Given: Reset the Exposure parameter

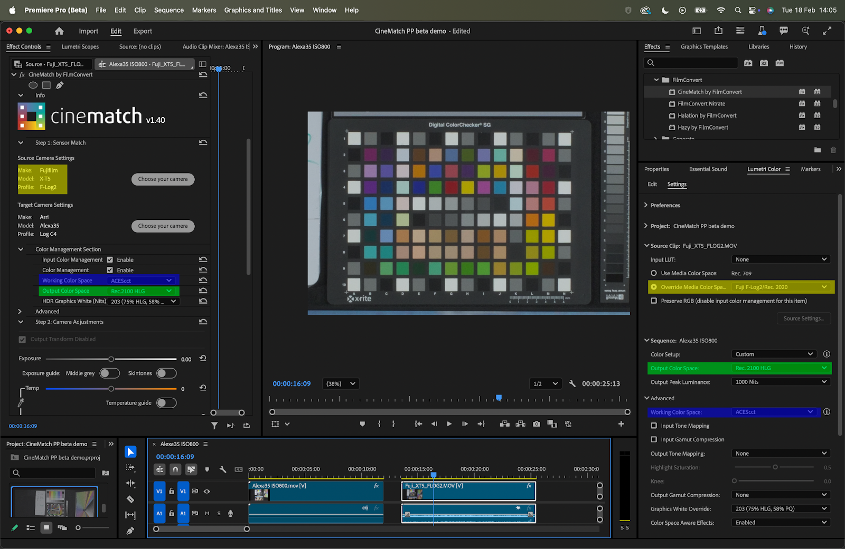Looking at the screenshot, I should click(x=203, y=359).
